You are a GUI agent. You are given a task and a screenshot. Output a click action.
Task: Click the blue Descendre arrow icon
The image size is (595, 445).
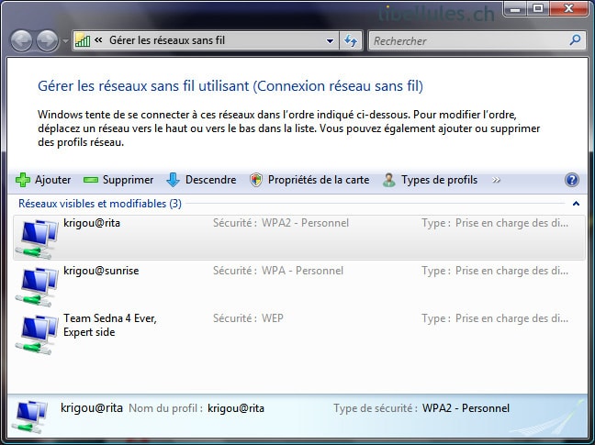173,180
